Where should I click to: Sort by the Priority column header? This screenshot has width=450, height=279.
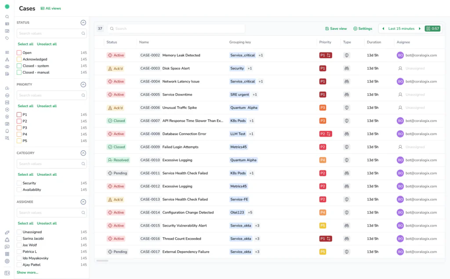[325, 42]
